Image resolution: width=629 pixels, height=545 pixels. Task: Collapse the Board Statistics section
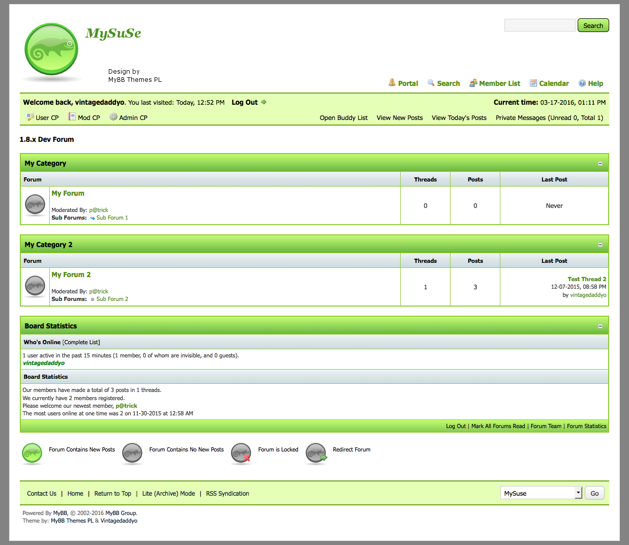[600, 326]
